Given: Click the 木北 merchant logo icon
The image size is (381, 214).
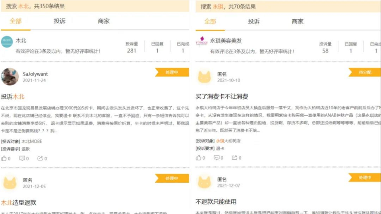Looking at the screenshot, I should point(7,42).
